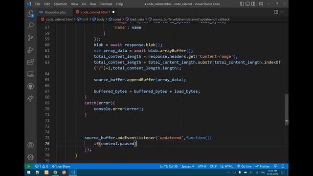
Task: Click the Split Editor Right icon
Action: coord(276,12)
